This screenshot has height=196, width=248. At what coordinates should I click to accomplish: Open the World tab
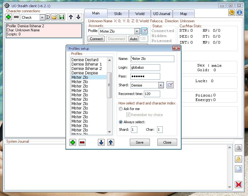click(x=140, y=14)
